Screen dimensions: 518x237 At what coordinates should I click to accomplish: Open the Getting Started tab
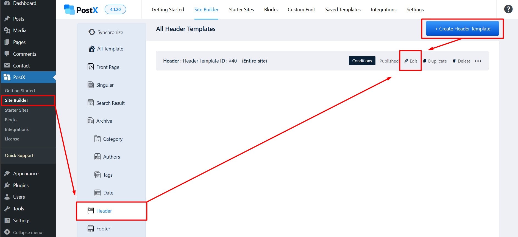(168, 10)
